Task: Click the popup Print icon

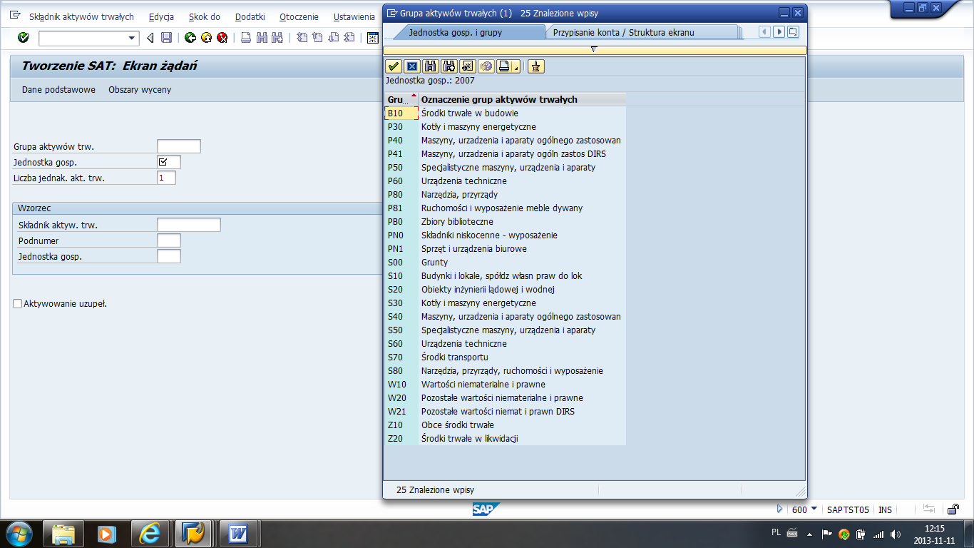Action: click(x=505, y=66)
